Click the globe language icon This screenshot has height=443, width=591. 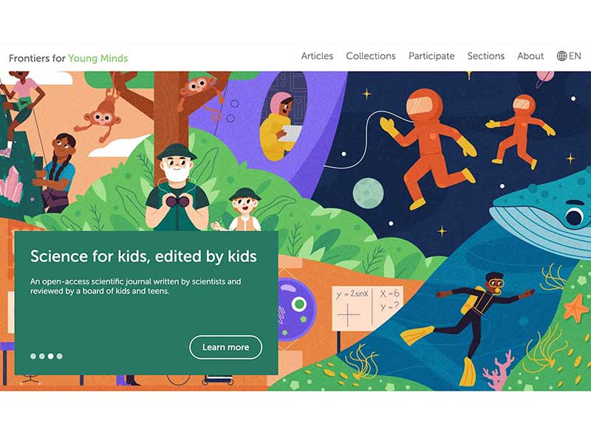tap(561, 56)
